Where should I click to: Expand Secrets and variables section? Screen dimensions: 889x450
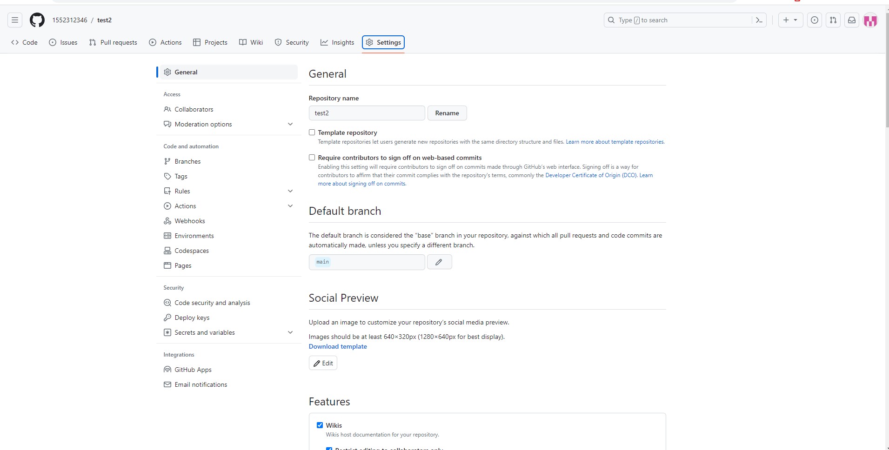tap(290, 332)
